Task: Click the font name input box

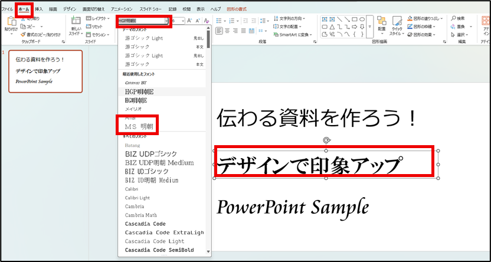Action: [140, 21]
